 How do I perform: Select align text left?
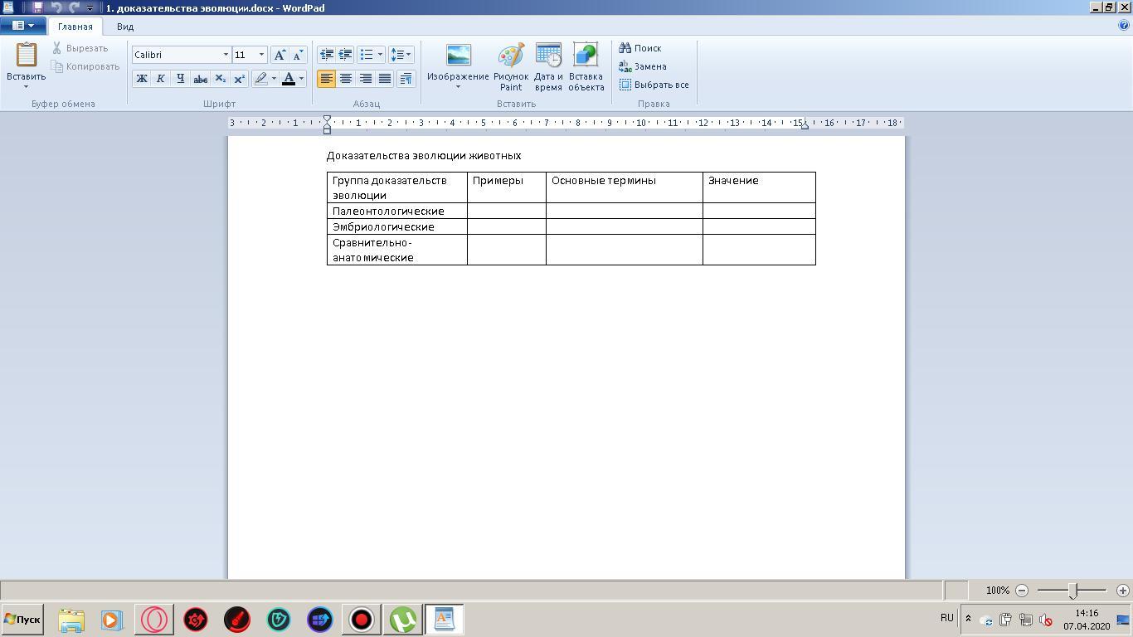click(327, 79)
